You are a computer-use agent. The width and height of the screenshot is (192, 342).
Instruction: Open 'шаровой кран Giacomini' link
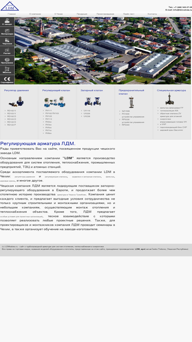(x=172, y=130)
